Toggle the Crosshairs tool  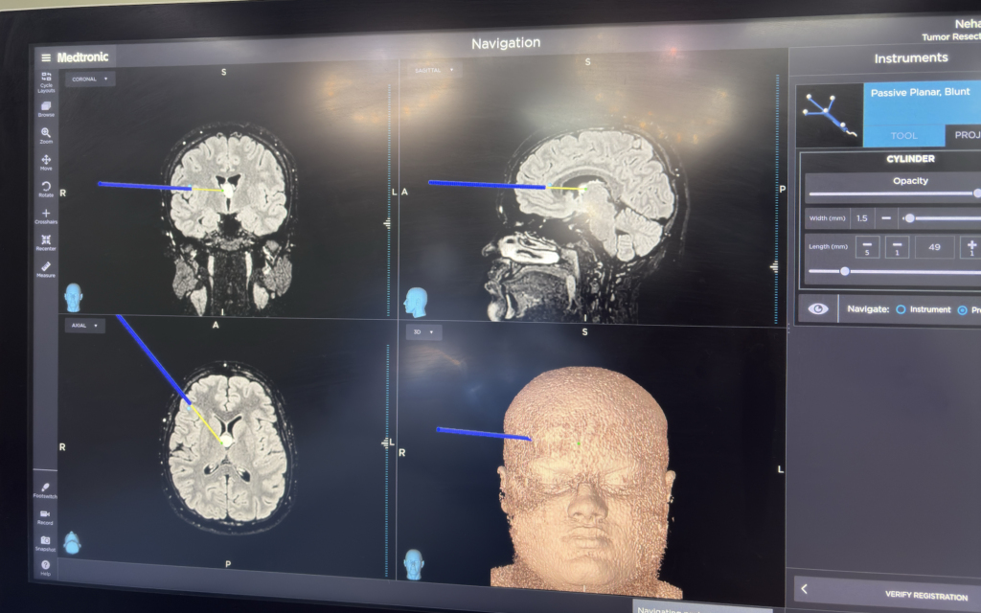click(46, 215)
